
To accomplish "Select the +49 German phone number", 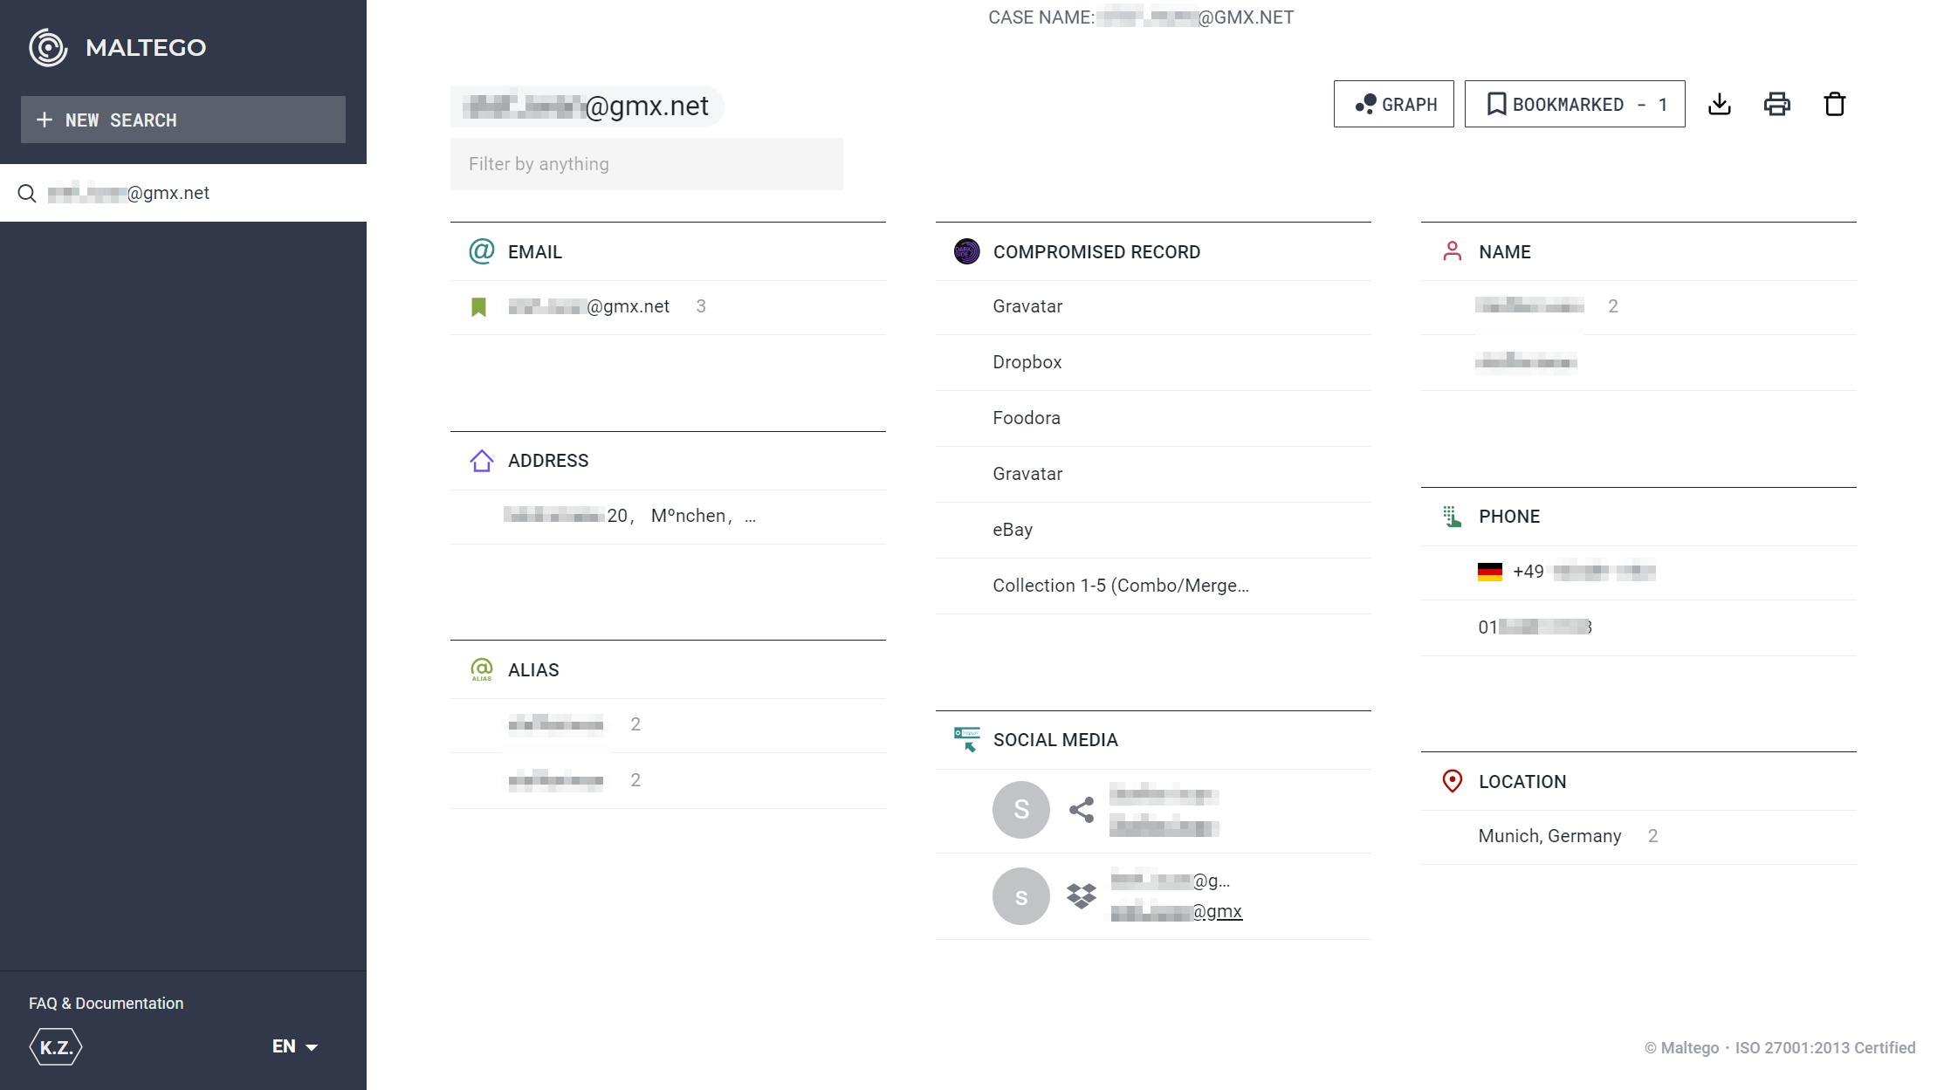I will click(x=1638, y=572).
